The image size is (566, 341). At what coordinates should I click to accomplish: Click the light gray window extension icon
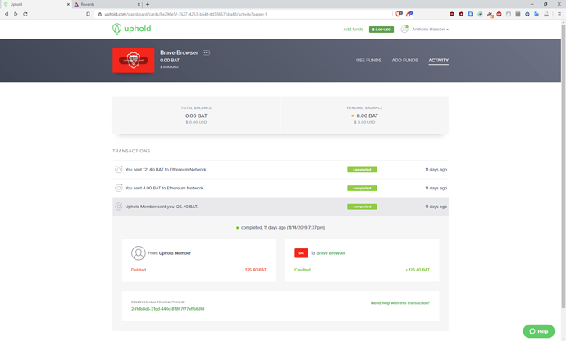[509, 14]
